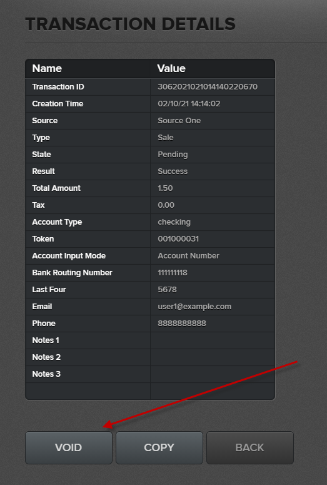Click the Name column header
327x485 pixels.
47,68
